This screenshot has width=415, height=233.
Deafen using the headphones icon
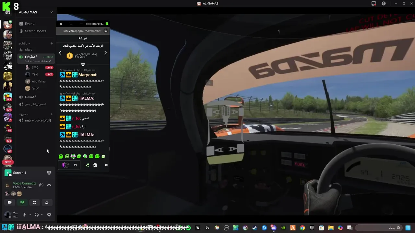[x=37, y=215]
